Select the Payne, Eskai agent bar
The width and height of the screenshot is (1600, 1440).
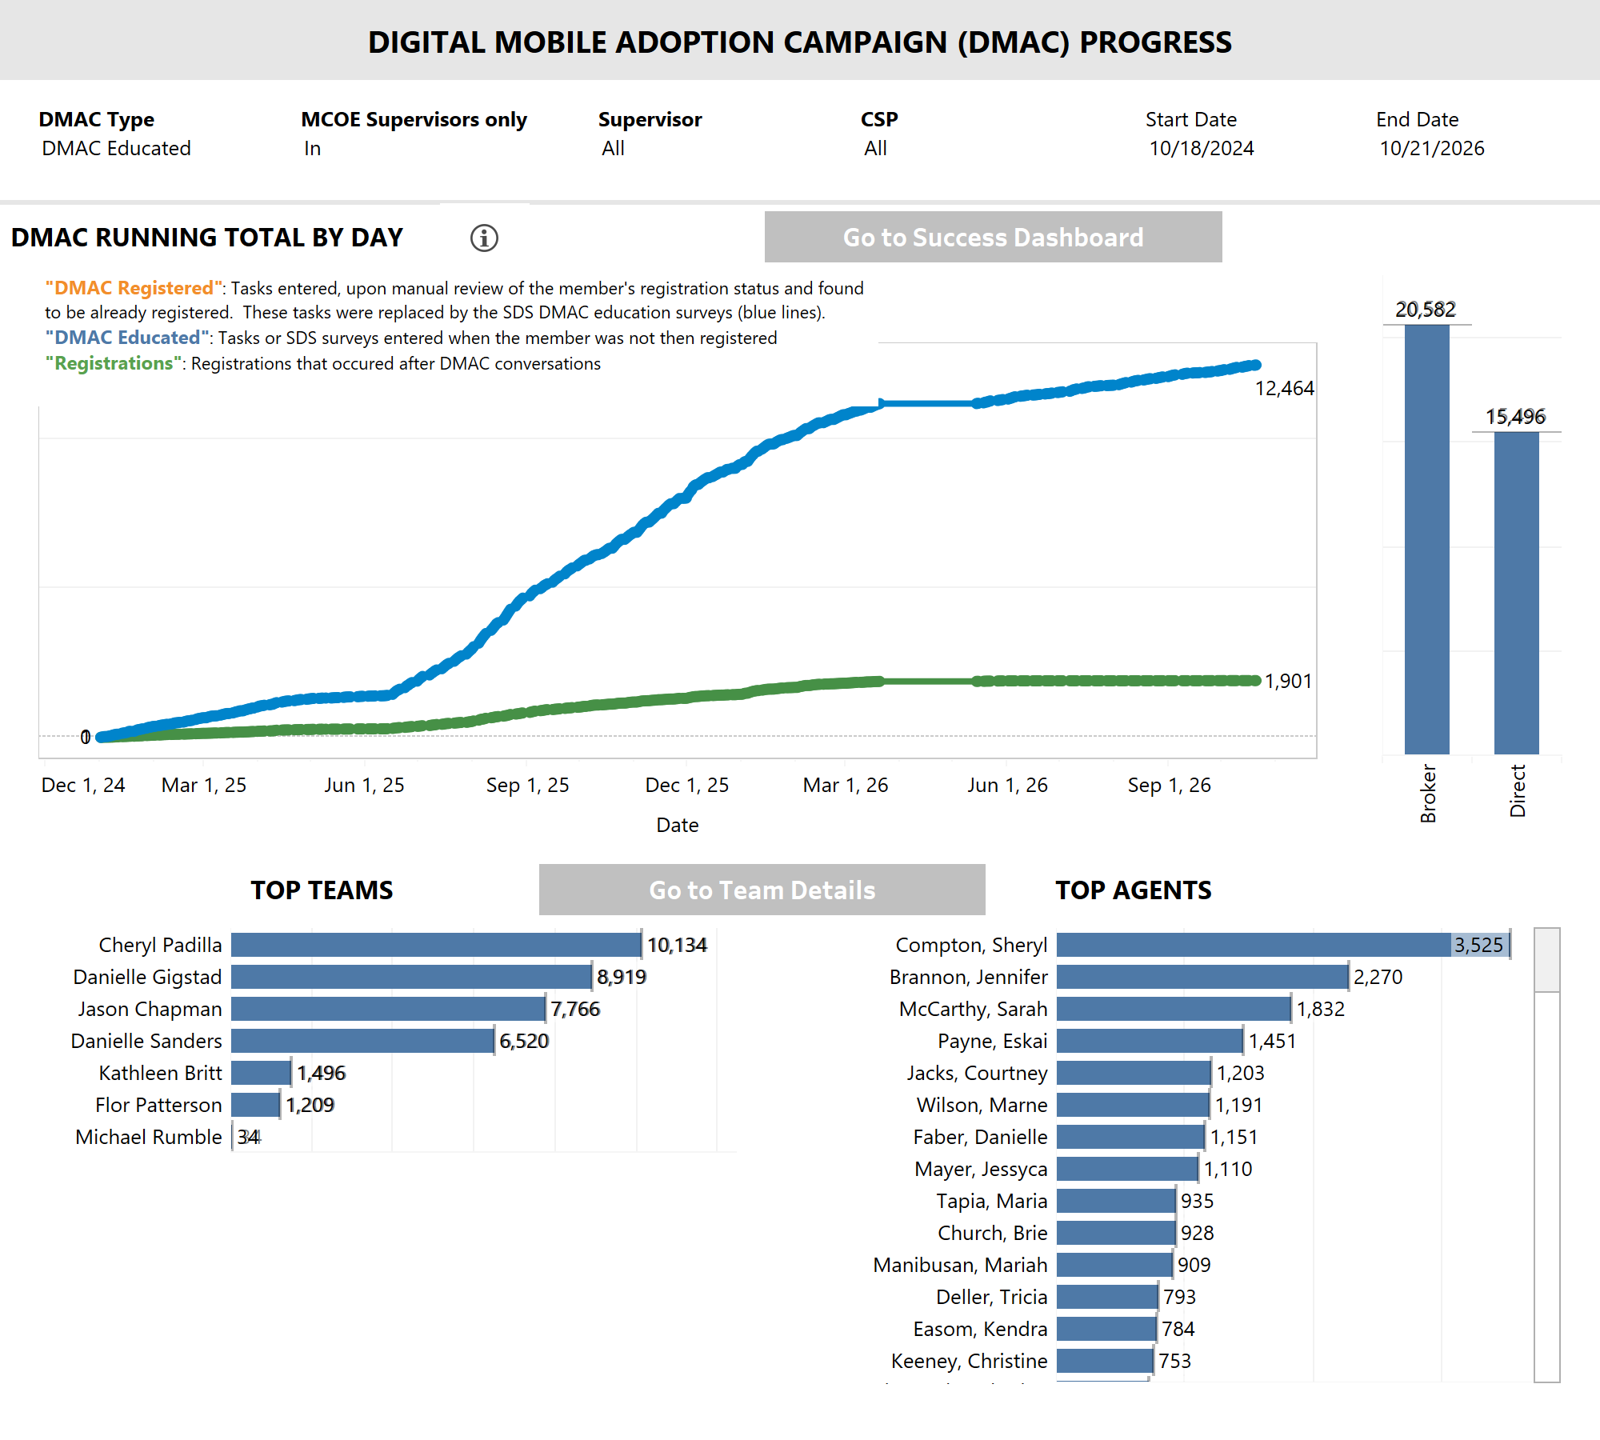[x=1150, y=1041]
